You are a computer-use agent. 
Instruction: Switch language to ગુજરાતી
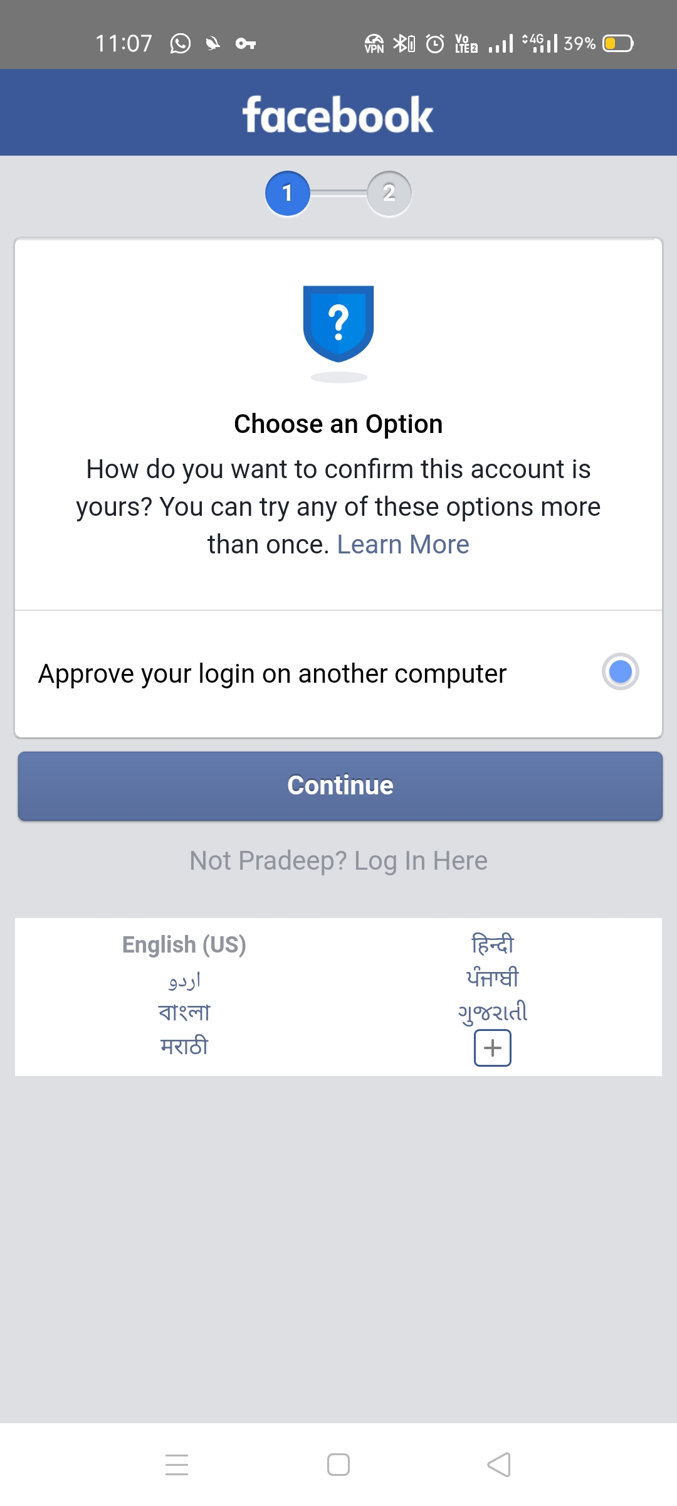click(493, 1012)
